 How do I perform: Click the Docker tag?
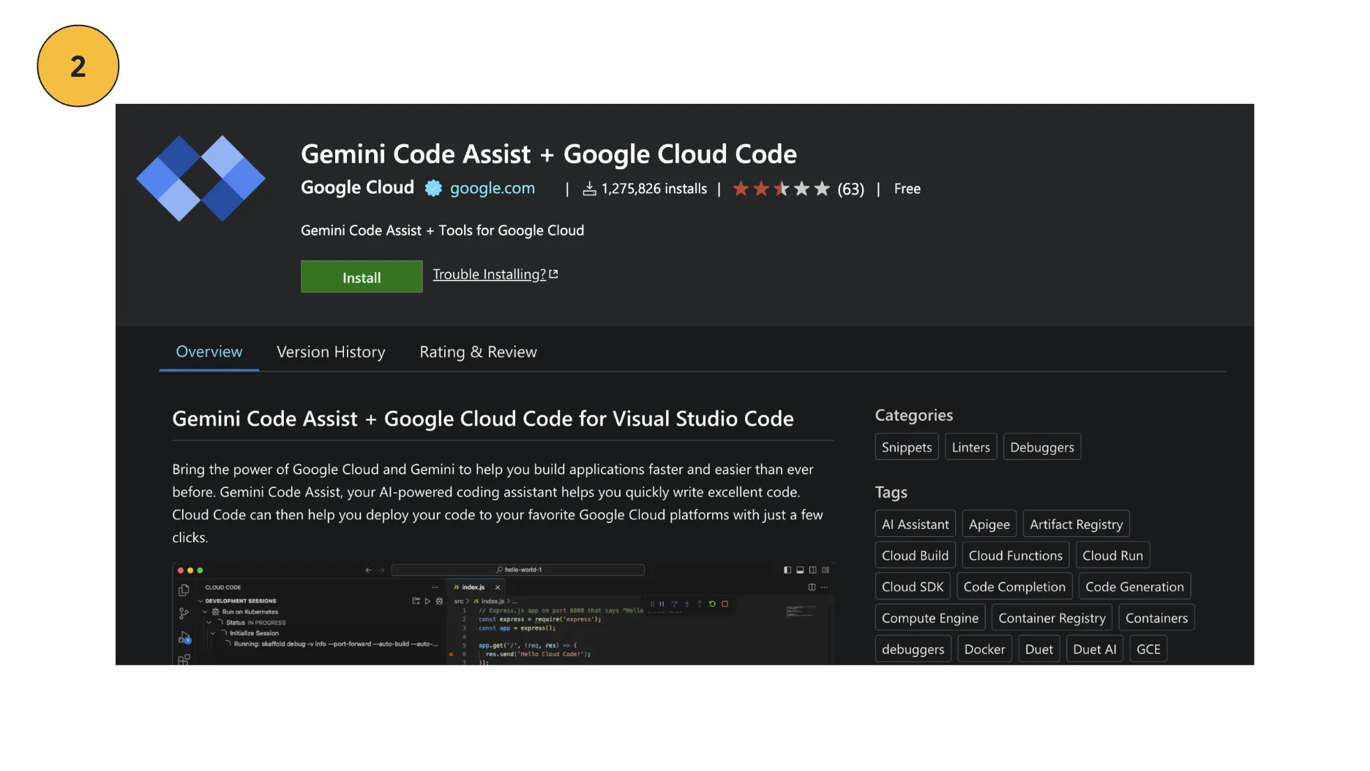(x=984, y=649)
